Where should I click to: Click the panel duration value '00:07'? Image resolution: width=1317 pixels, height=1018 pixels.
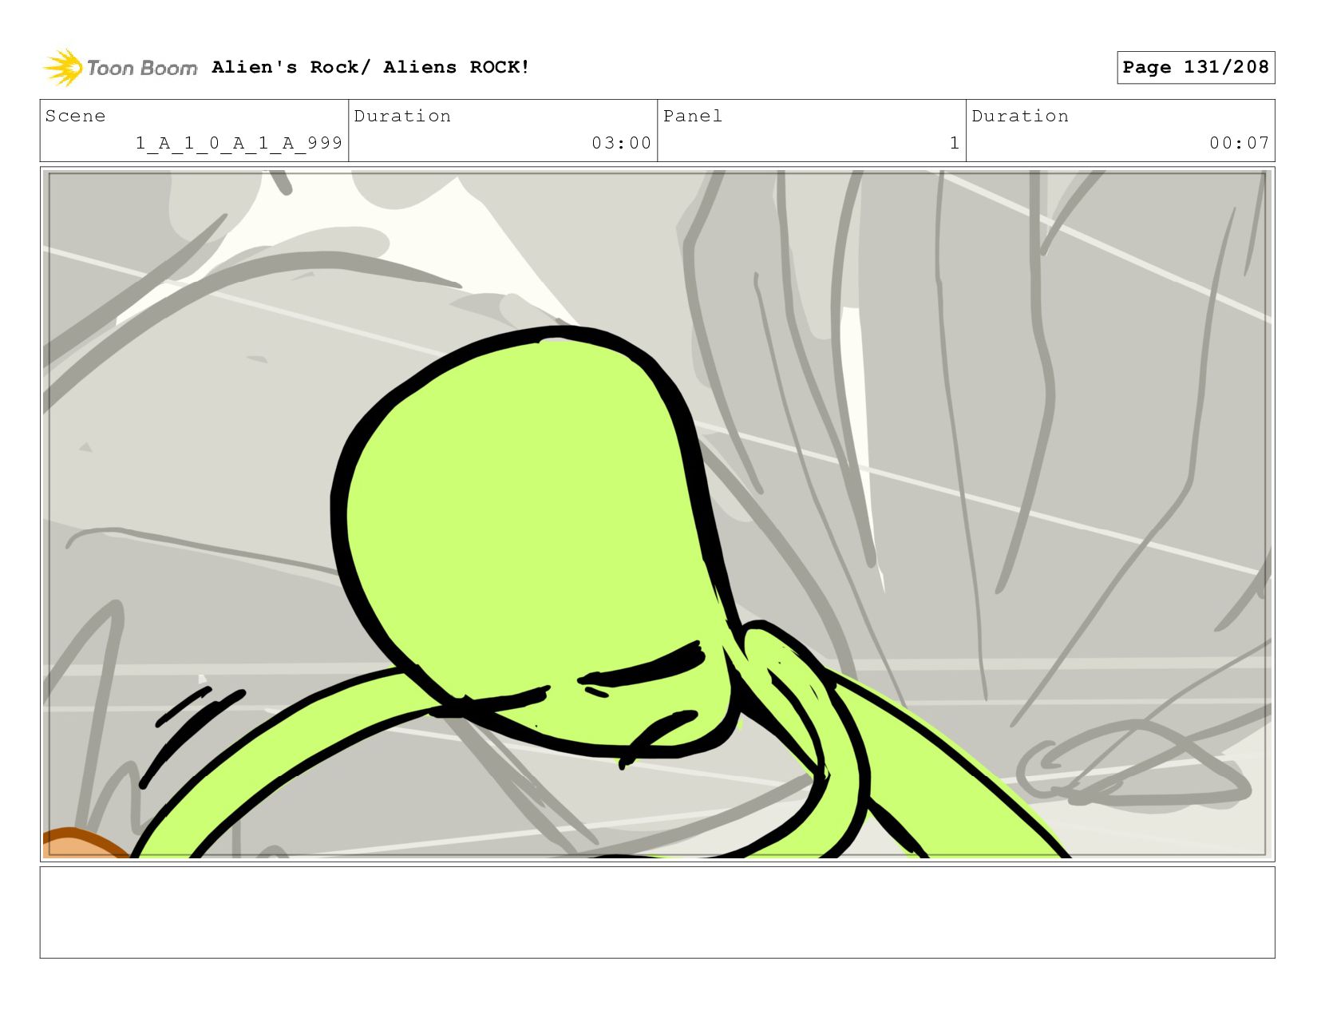click(x=1239, y=143)
